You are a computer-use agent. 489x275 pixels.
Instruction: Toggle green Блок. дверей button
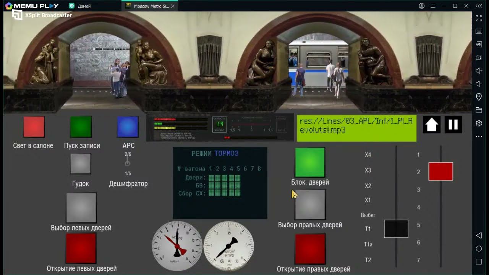coord(310,162)
